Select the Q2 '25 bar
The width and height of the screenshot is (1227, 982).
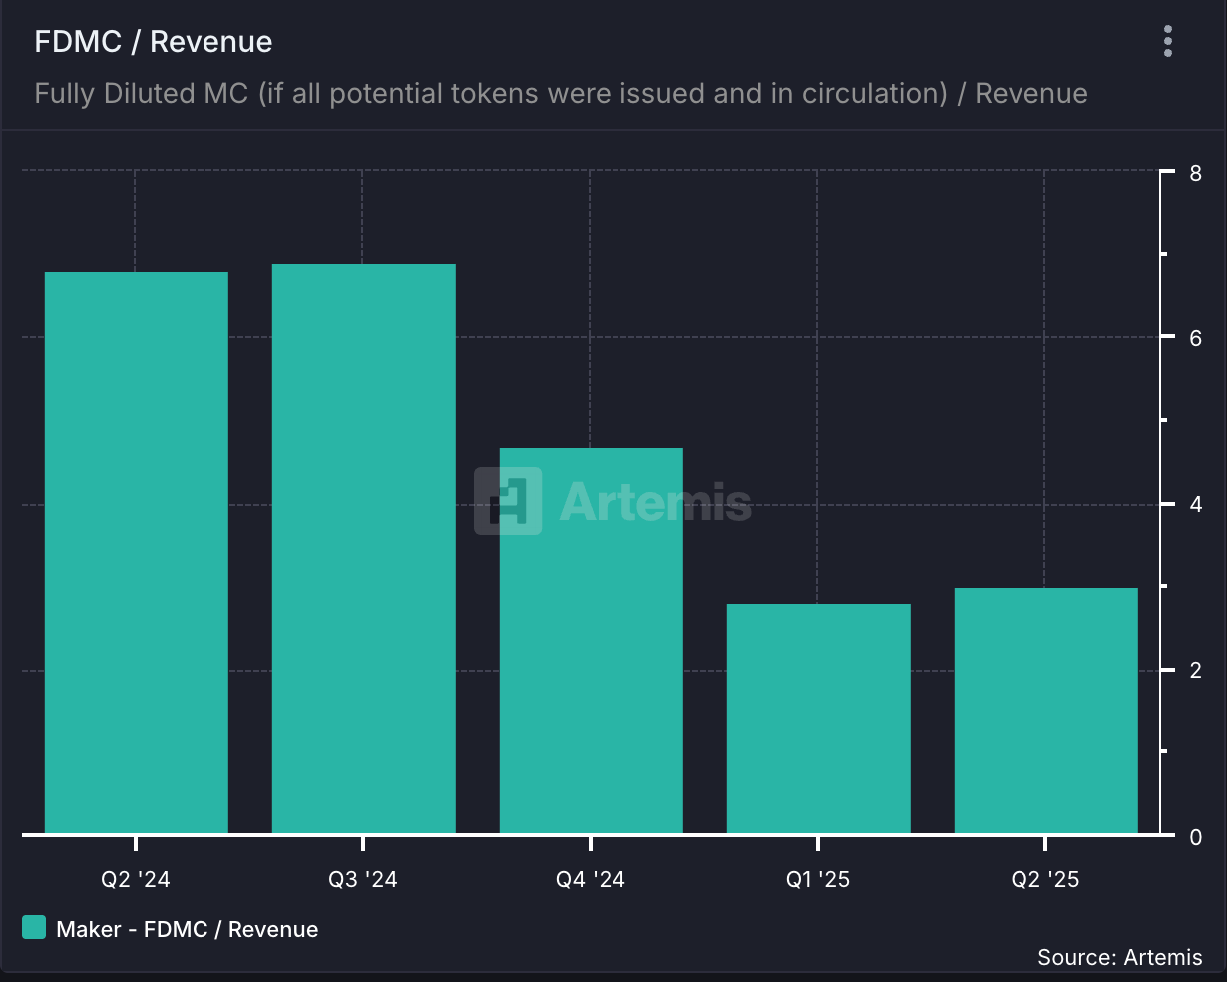[1046, 711]
